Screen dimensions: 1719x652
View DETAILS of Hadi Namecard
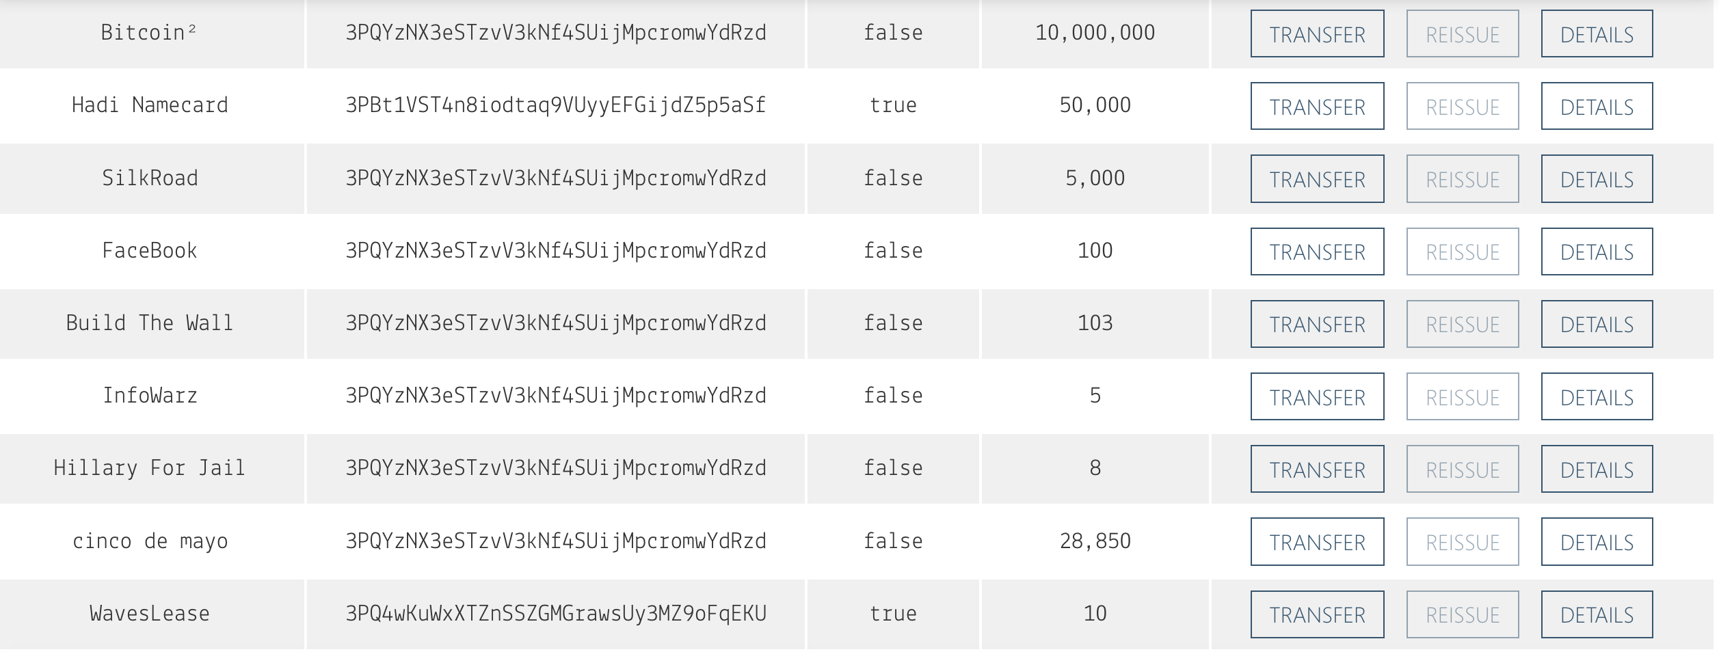[1597, 107]
